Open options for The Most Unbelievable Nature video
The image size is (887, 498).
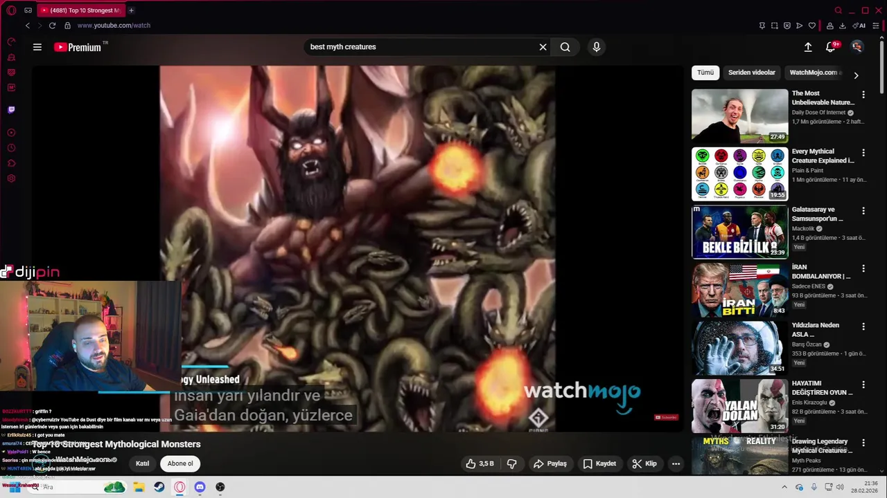[863, 94]
